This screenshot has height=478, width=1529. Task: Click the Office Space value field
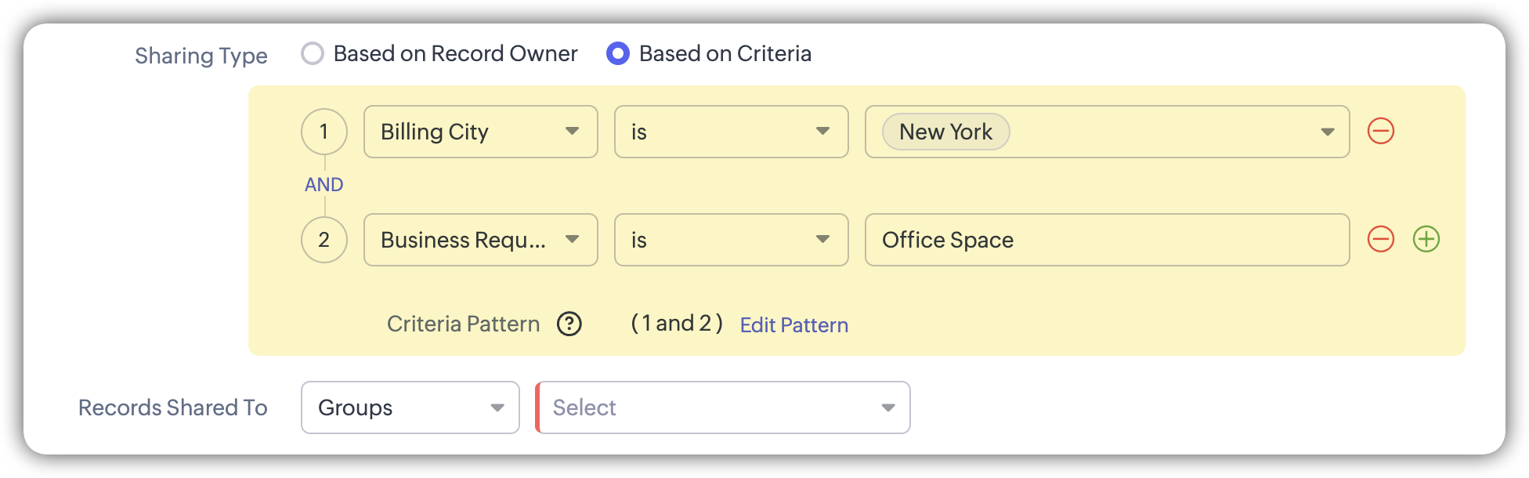tap(1106, 240)
